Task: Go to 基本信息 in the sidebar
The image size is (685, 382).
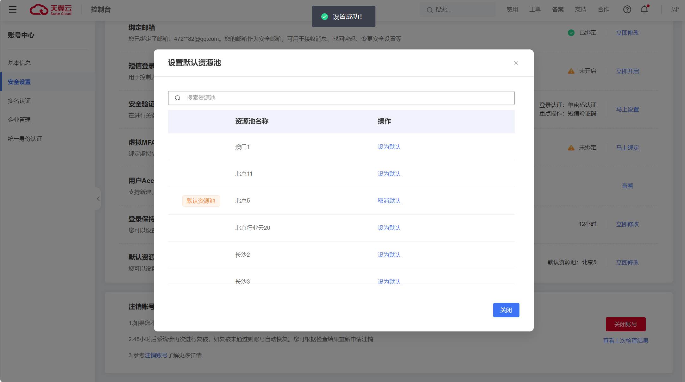Action: click(x=19, y=63)
